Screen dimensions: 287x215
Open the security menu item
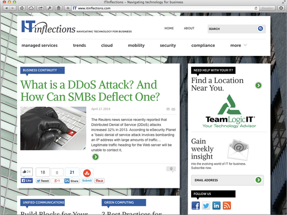point(168,45)
